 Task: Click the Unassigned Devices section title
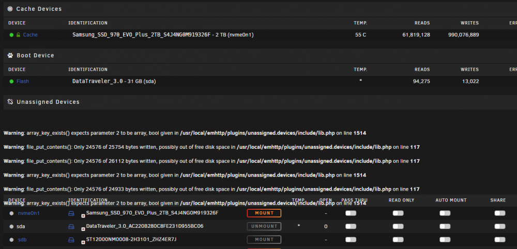point(48,102)
